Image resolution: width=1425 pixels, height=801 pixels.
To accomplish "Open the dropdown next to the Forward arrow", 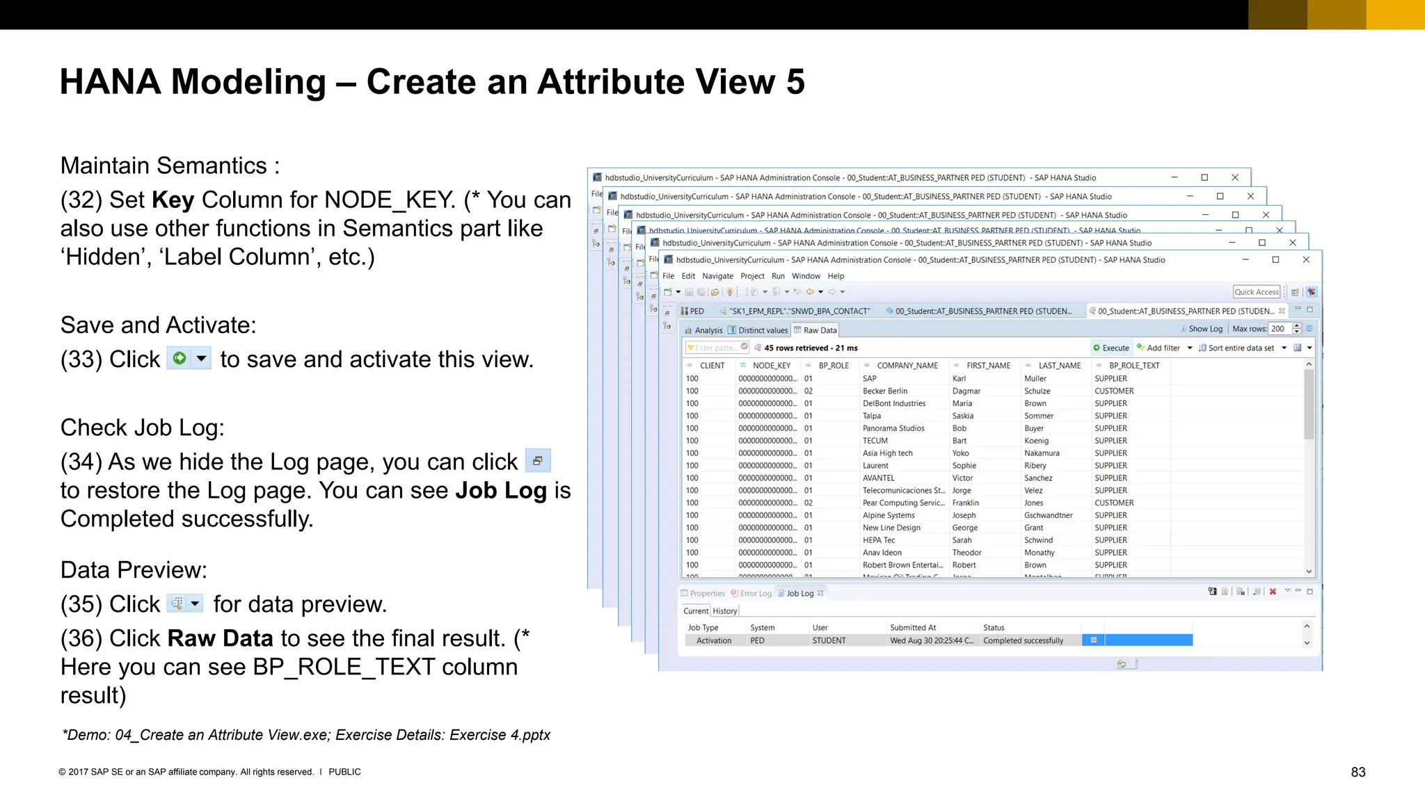I will (842, 292).
